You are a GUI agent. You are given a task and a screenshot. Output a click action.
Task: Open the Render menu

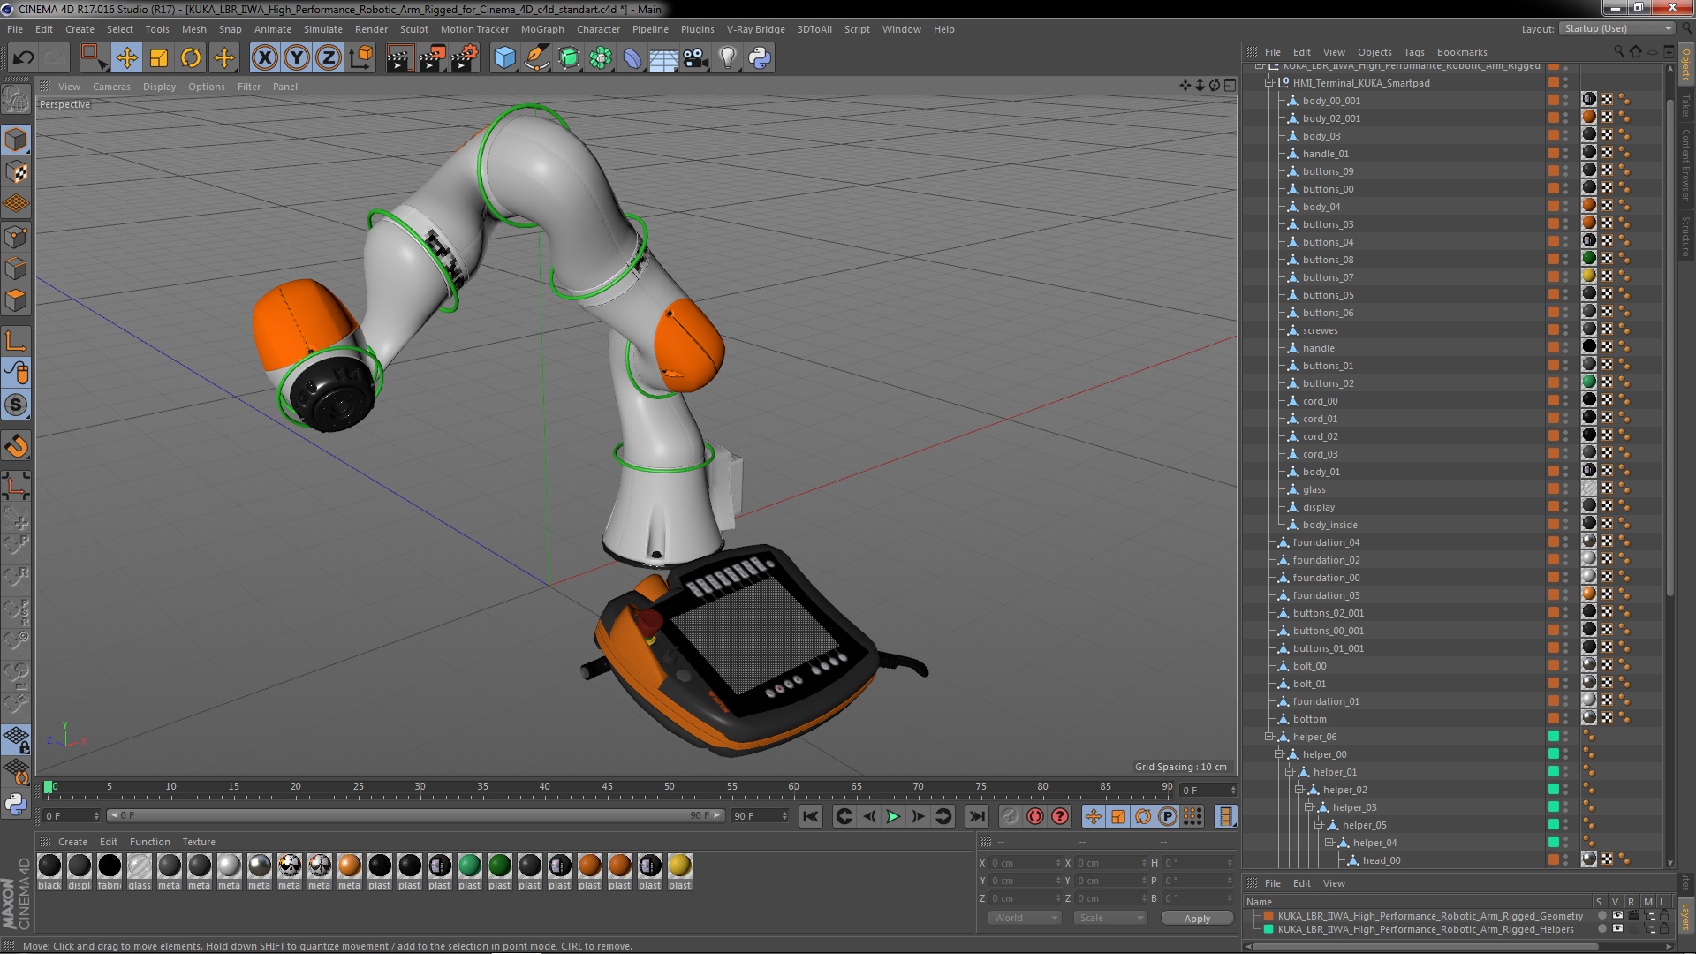[372, 29]
